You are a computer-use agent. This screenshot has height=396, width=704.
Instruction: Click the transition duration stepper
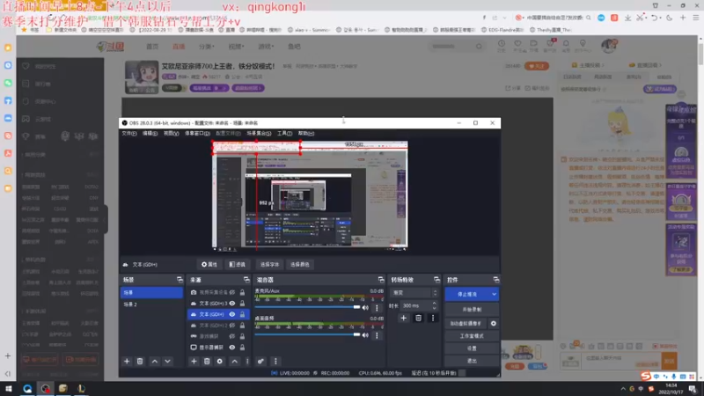click(x=434, y=305)
